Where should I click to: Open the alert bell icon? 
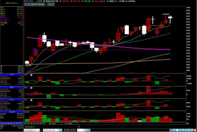[x=195, y=130]
